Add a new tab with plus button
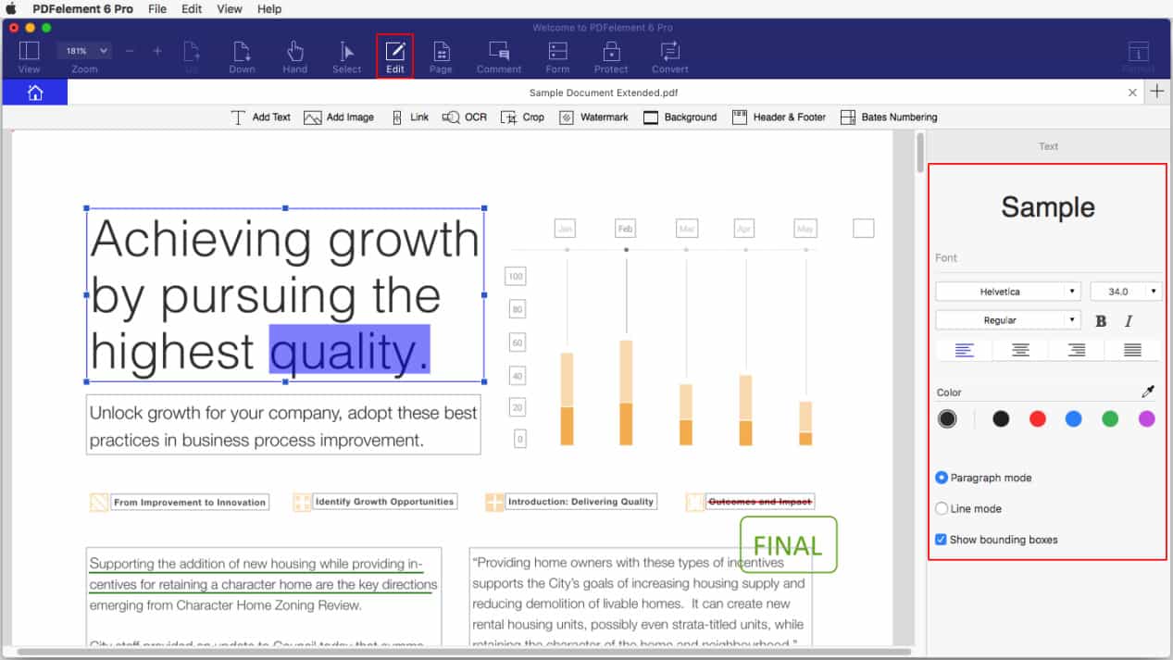Image resolution: width=1173 pixels, height=660 pixels. (x=1156, y=91)
